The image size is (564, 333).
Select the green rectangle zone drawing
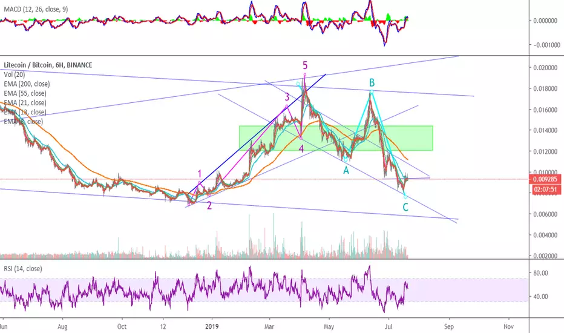(x=336, y=138)
